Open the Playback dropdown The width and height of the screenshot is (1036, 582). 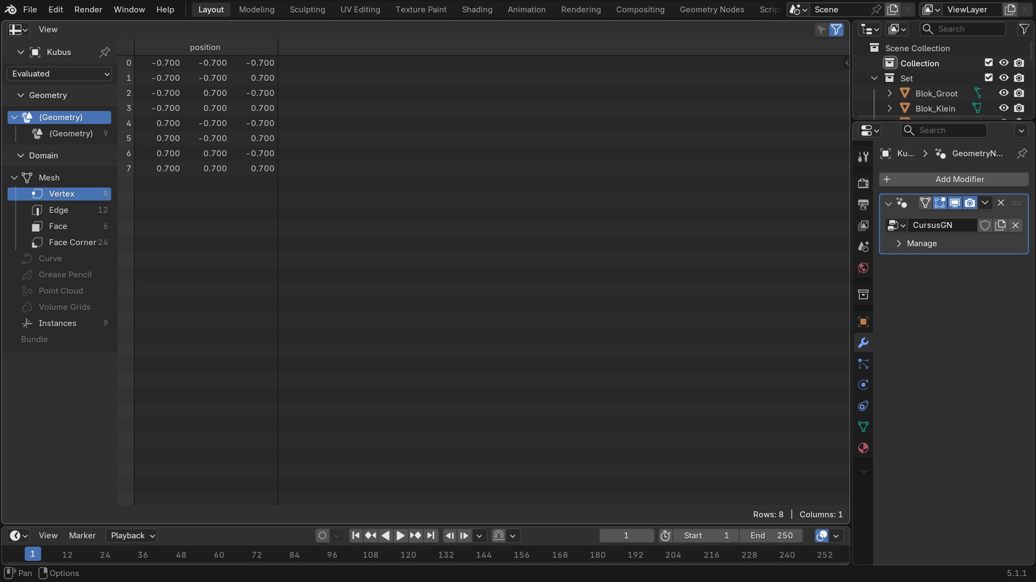[x=132, y=536]
